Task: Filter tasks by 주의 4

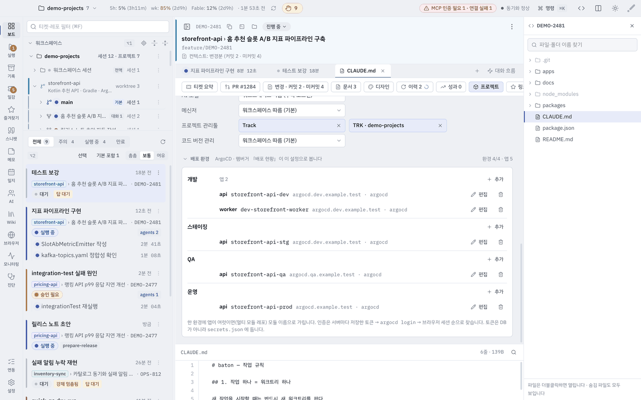Action: coord(66,142)
